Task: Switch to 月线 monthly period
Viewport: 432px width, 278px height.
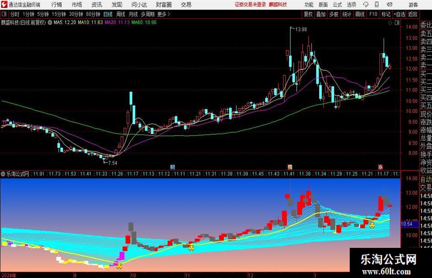Action: pos(133,14)
